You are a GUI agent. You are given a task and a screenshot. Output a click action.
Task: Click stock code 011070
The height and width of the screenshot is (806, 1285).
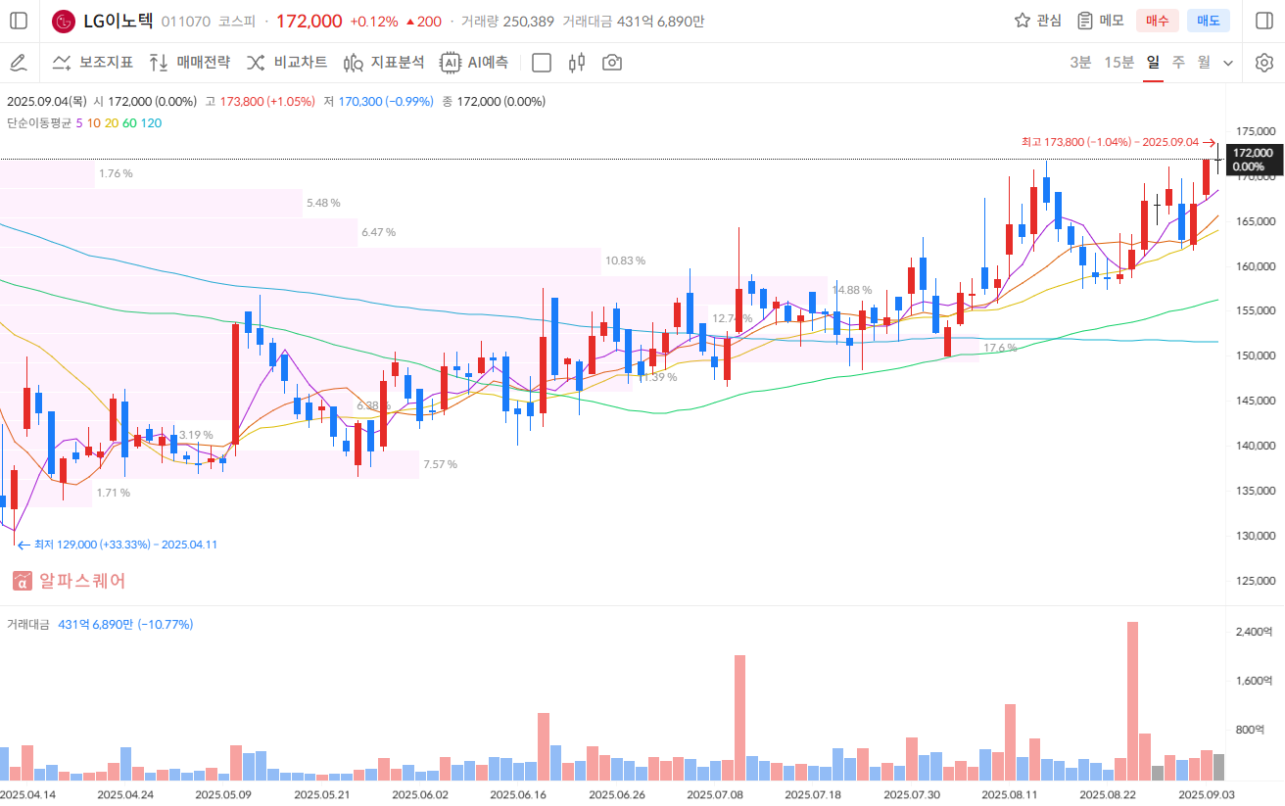184,21
